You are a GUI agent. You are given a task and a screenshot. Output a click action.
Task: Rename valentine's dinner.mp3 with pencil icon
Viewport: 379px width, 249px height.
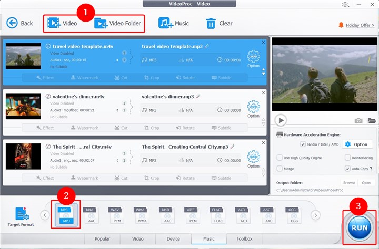[x=198, y=96]
